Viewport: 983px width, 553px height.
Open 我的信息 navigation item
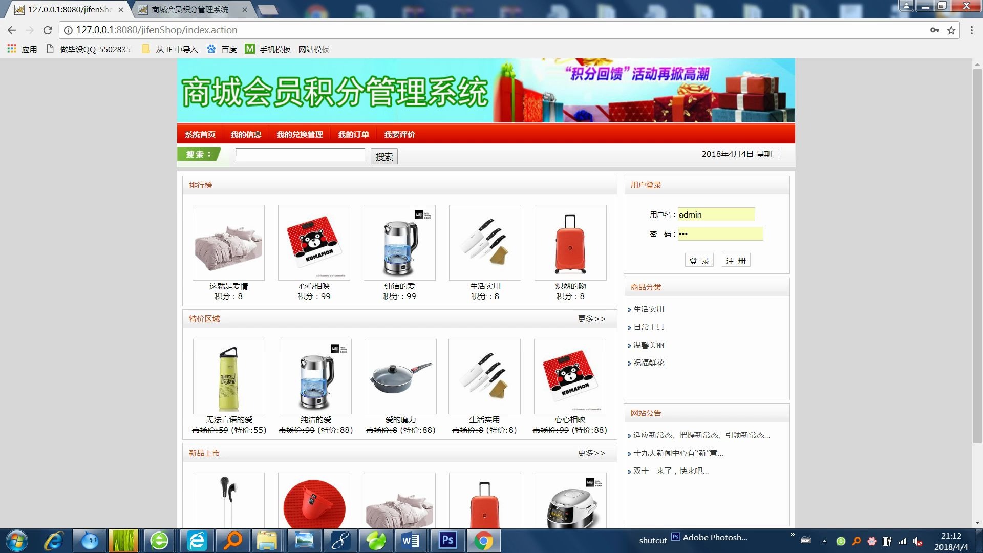(246, 134)
